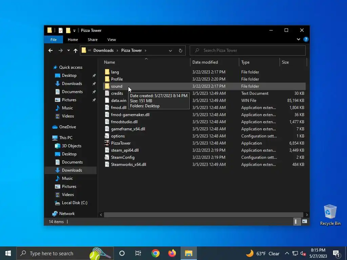
Task: Click the muted speaker volume icon
Action: point(303,253)
